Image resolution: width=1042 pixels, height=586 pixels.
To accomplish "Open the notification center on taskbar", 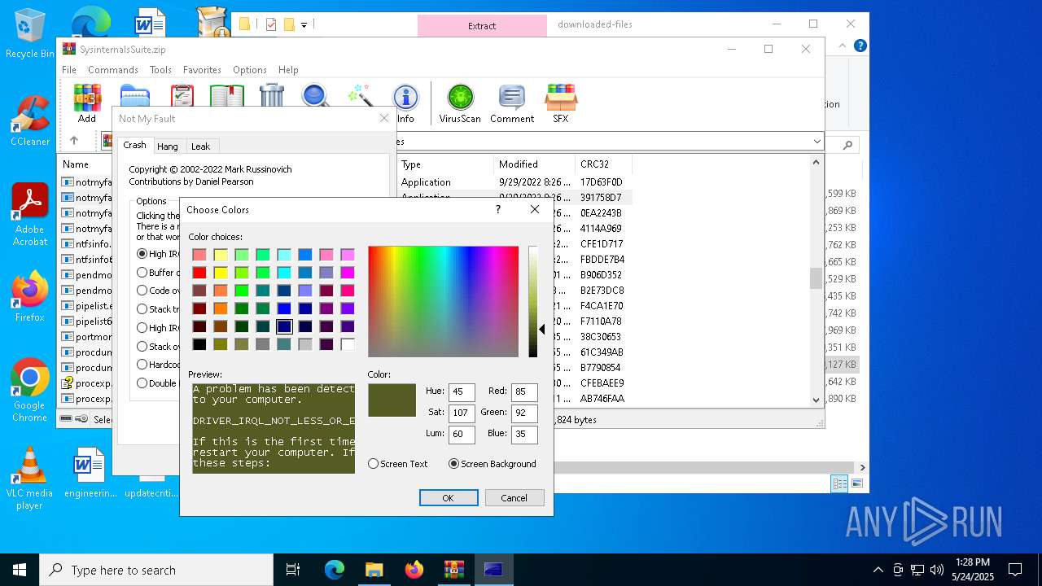I will (1015, 570).
